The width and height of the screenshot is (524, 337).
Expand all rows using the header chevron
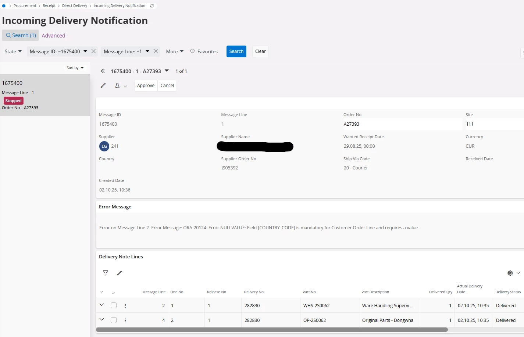coord(102,292)
